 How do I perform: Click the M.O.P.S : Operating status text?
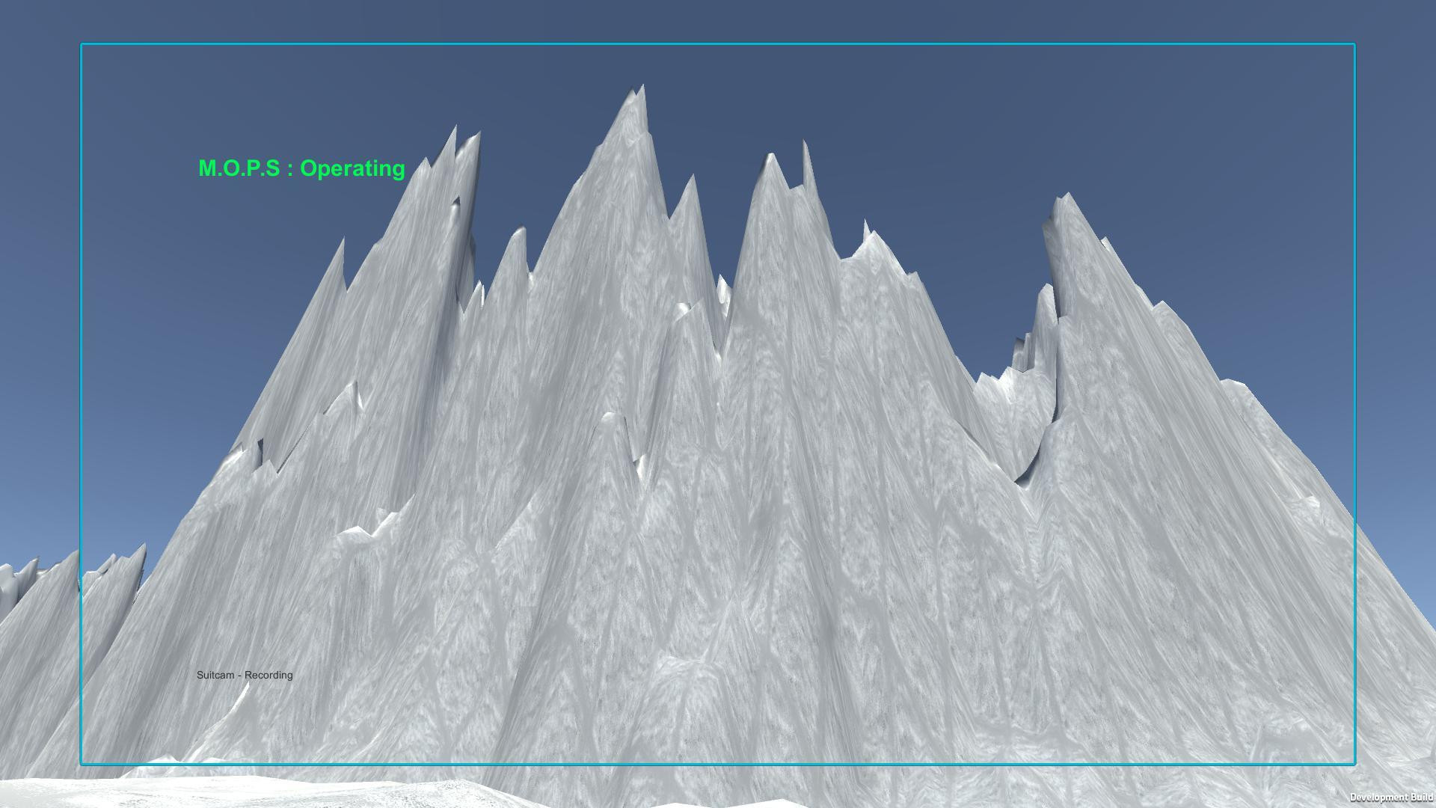click(301, 169)
